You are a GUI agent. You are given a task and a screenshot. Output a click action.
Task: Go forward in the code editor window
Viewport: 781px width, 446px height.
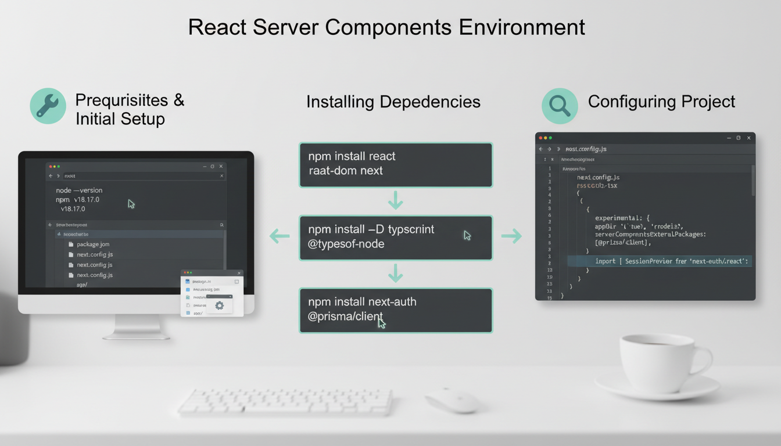[549, 149]
